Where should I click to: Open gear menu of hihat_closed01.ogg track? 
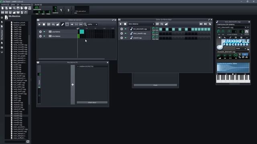(x=122, y=33)
